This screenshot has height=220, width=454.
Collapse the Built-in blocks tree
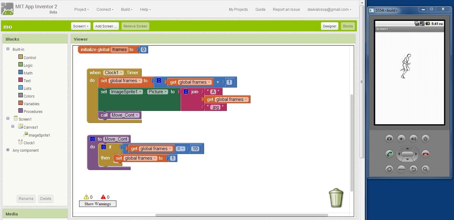click(x=8, y=49)
